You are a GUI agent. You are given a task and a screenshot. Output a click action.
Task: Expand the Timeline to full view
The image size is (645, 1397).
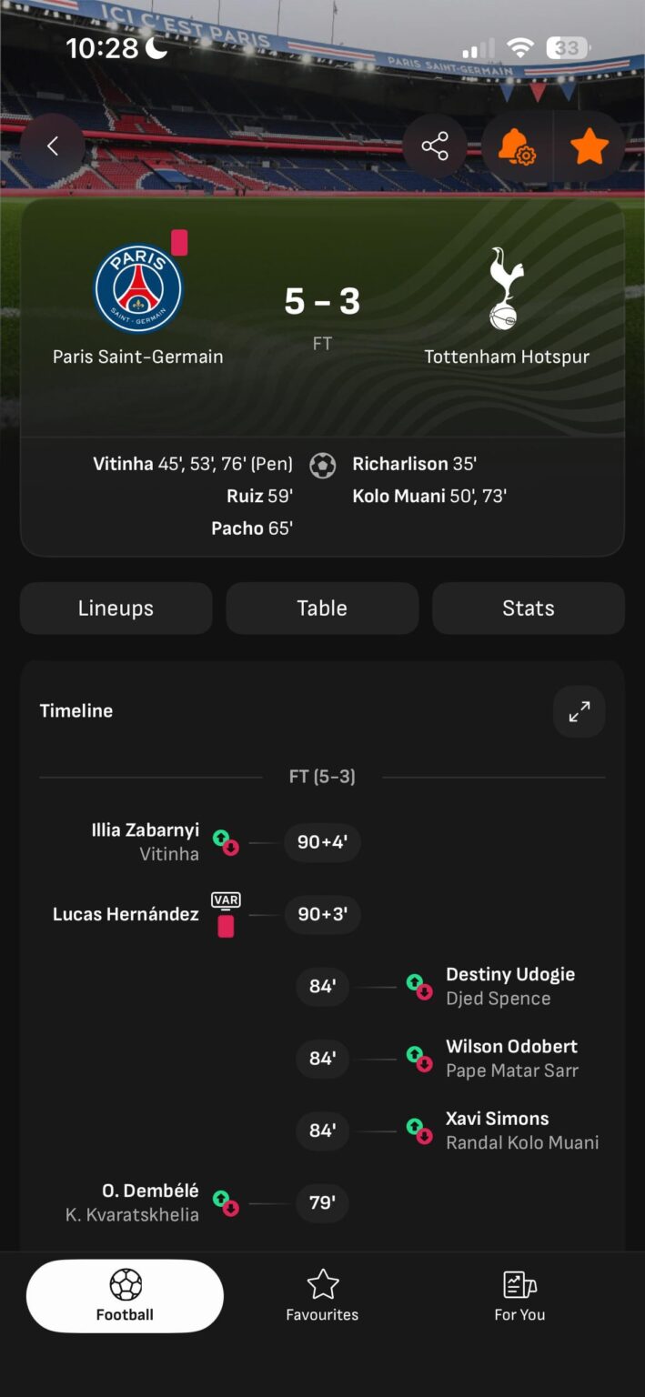pos(579,710)
